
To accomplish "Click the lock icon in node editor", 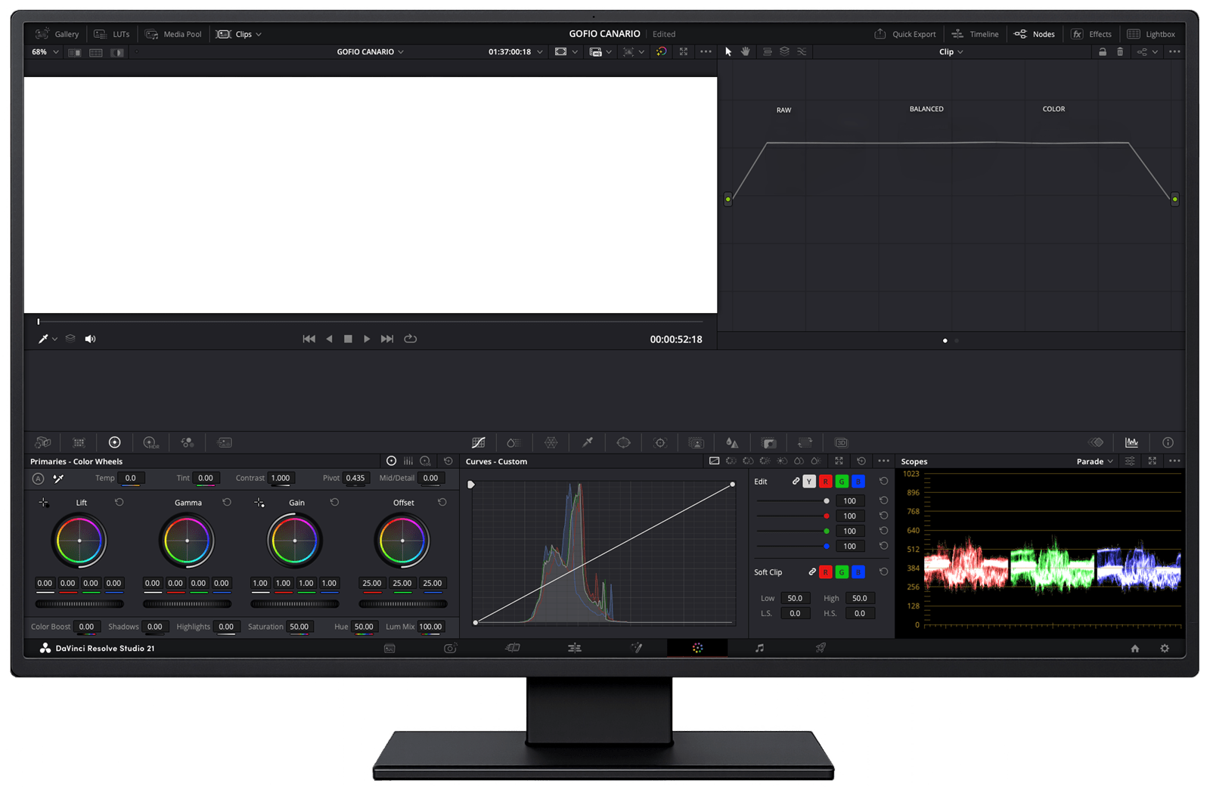I will coord(1103,52).
